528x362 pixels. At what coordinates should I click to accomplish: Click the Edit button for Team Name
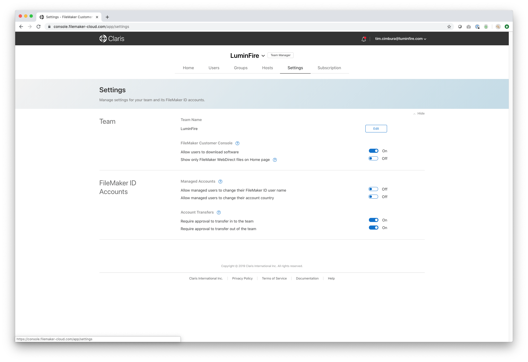376,129
